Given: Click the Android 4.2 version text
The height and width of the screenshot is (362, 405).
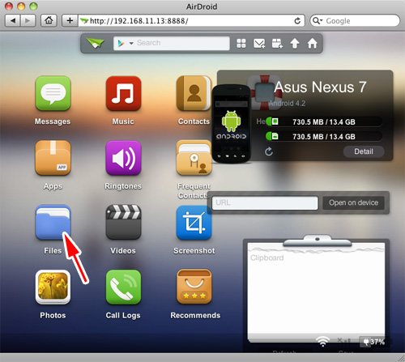Looking at the screenshot, I should click(x=288, y=103).
